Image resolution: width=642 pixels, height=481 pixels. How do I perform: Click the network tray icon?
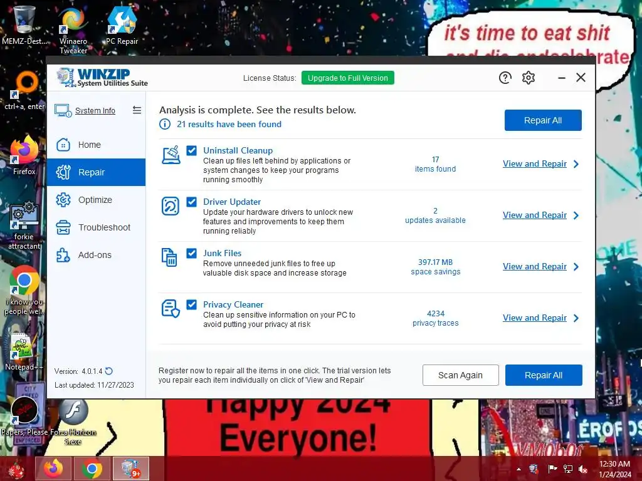(x=568, y=469)
